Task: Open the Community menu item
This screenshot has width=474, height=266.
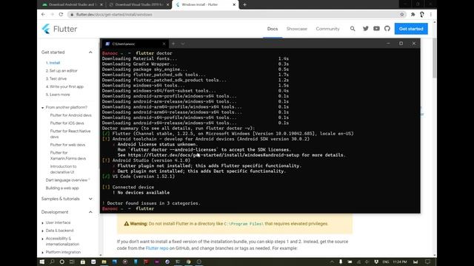Action: [327, 29]
